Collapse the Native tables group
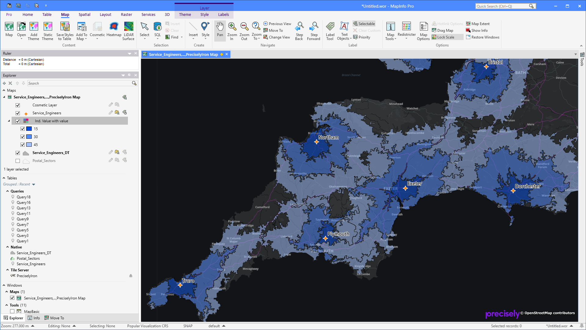This screenshot has height=330, width=586. coord(8,247)
